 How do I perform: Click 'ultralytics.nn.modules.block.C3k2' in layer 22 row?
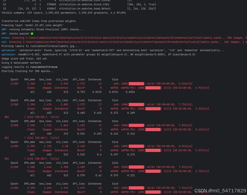tap(84, 5)
